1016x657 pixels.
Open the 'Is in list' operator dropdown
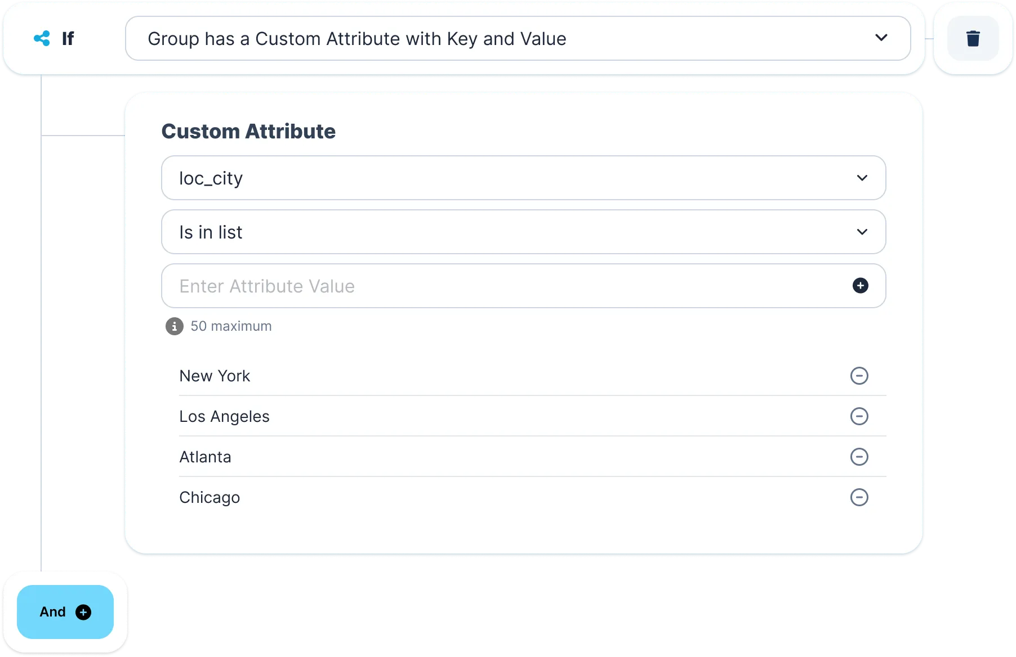523,232
